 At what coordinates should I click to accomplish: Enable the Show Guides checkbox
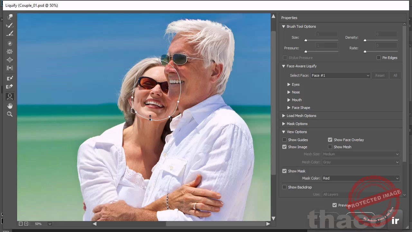(284, 140)
